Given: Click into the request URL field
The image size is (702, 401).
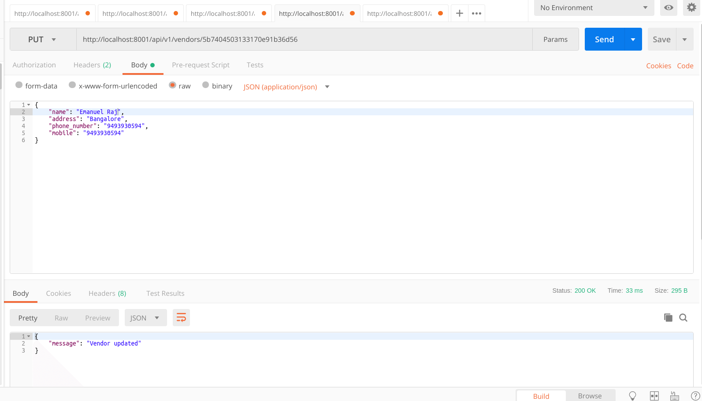Looking at the screenshot, I should (x=304, y=39).
